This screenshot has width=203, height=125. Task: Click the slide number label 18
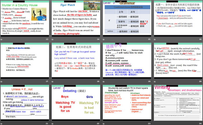[98, 81]
